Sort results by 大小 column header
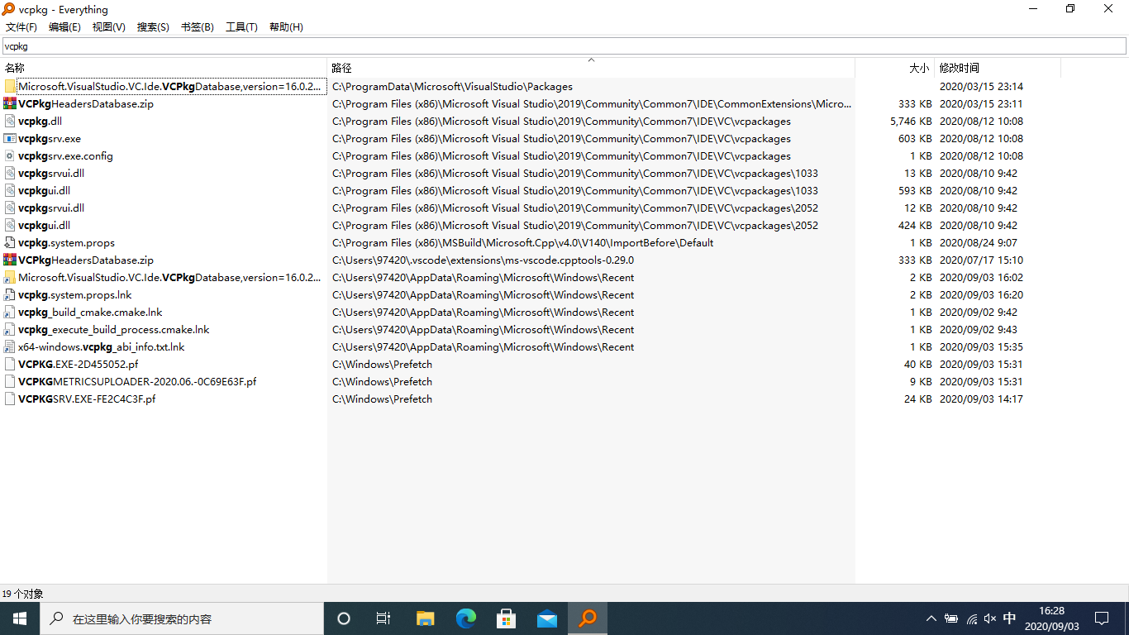The height and width of the screenshot is (635, 1129). [x=894, y=68]
